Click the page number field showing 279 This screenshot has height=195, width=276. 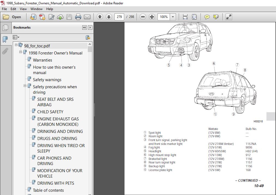coord(119,17)
